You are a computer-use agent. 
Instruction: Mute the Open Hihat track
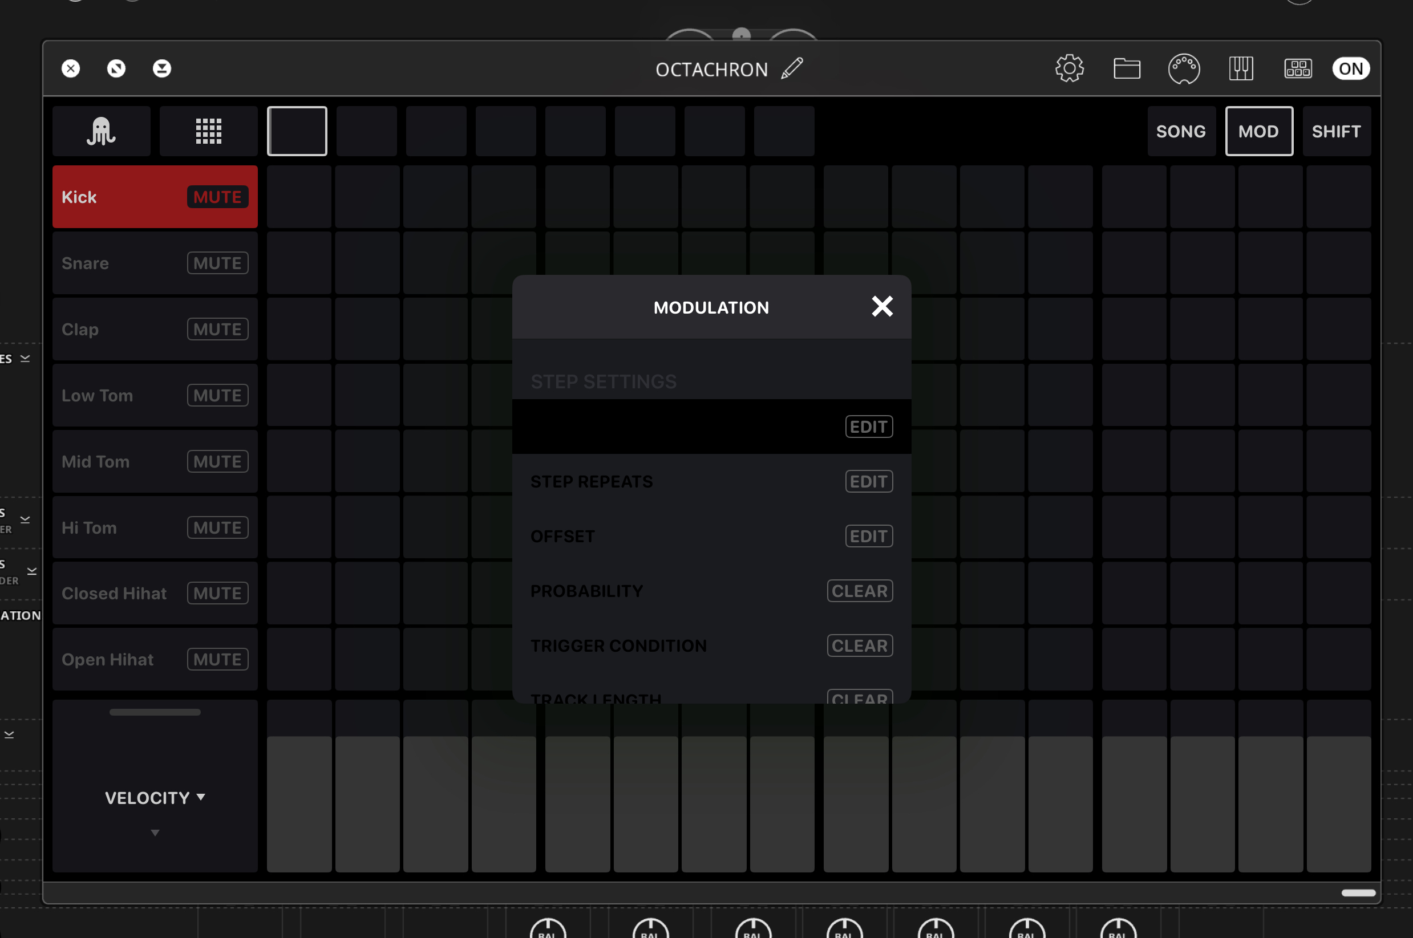point(217,659)
